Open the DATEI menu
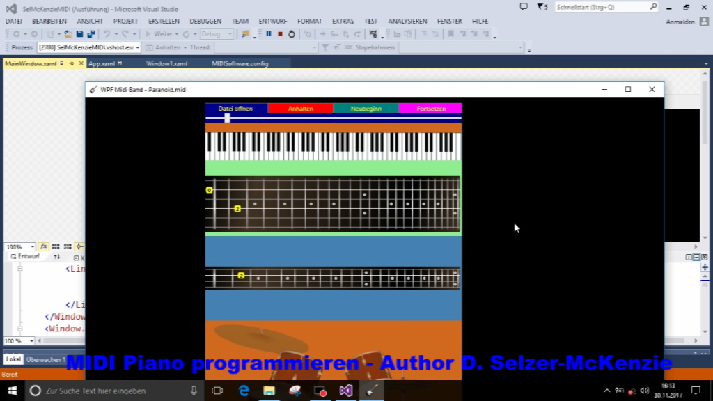 pos(14,22)
